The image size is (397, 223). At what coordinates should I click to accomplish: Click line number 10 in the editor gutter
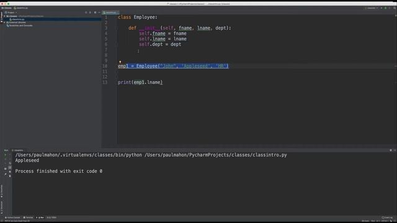pyautogui.click(x=105, y=66)
